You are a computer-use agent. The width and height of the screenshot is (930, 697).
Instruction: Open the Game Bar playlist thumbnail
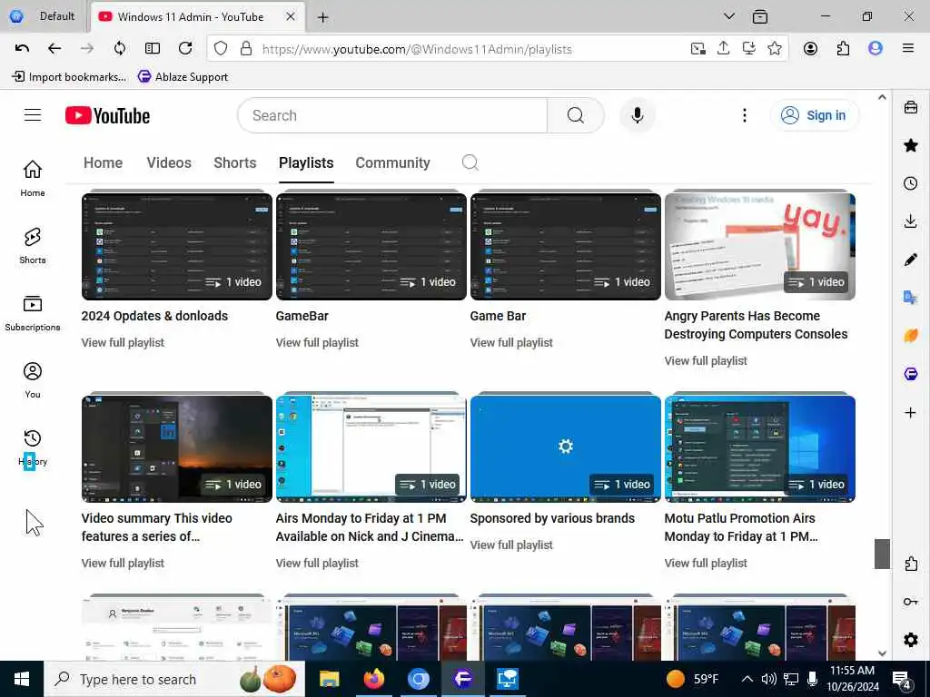[565, 246]
